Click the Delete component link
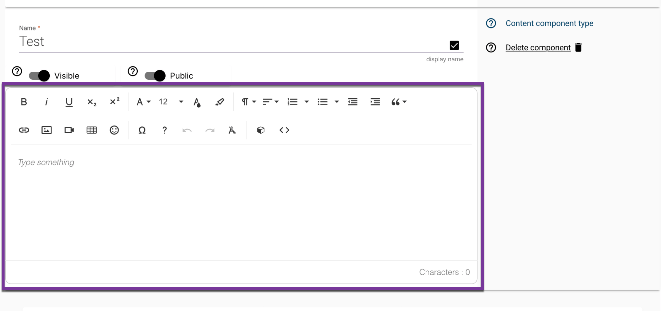This screenshot has width=665, height=311. pos(538,47)
